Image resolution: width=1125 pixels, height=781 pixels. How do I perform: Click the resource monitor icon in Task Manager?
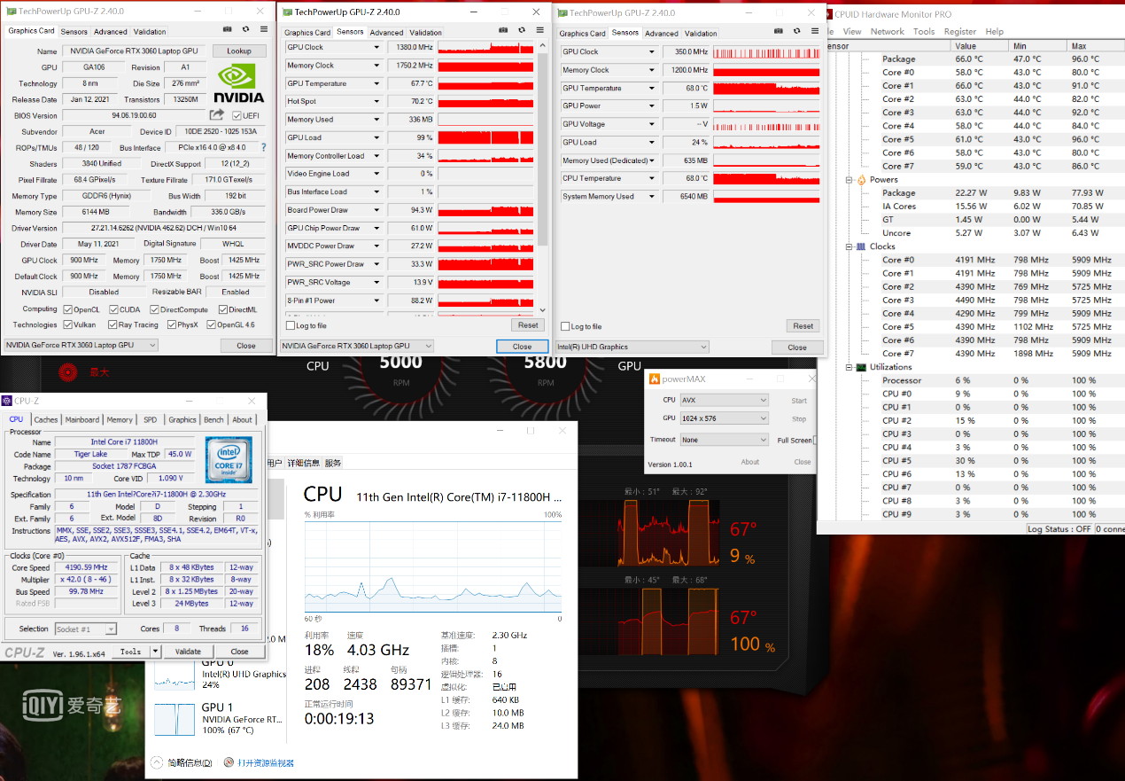click(x=229, y=762)
